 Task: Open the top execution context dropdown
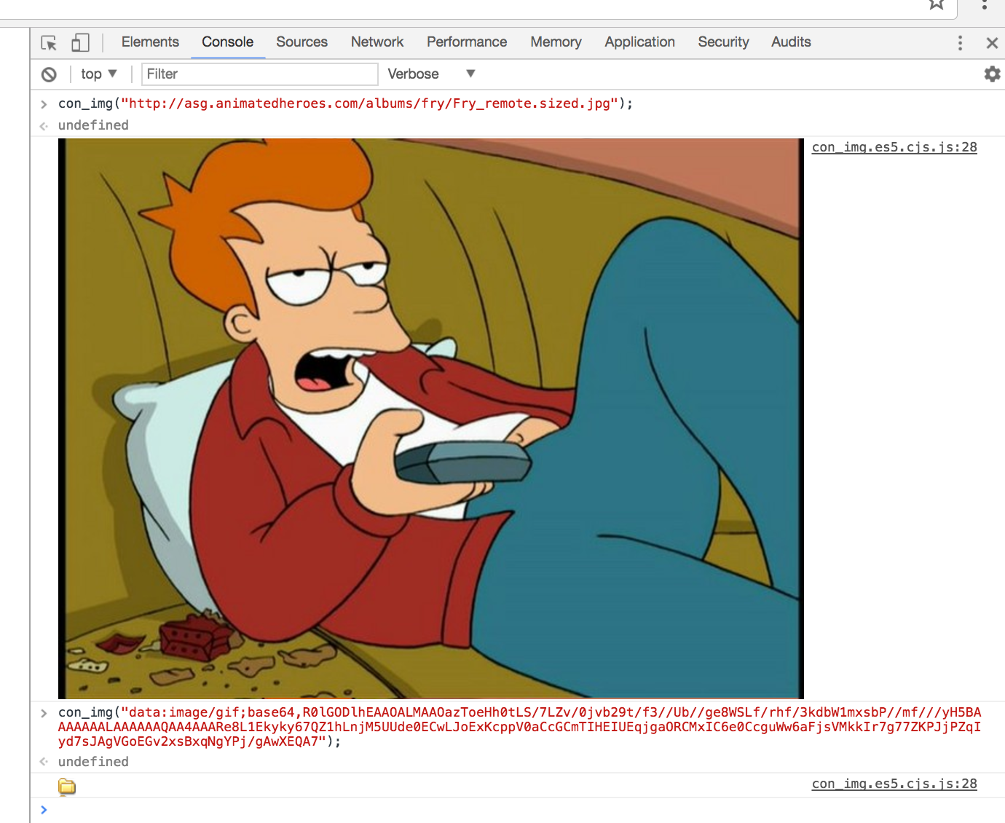99,74
